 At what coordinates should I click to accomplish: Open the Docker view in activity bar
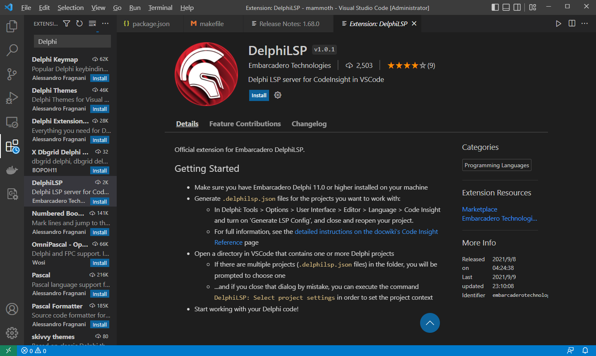pyautogui.click(x=12, y=170)
